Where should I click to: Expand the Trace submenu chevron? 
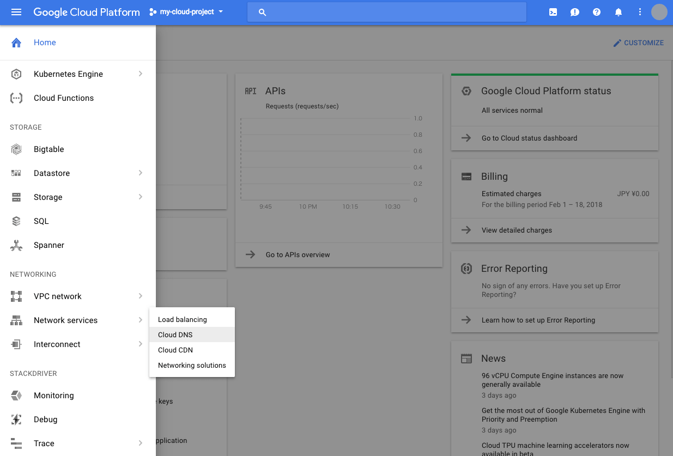click(x=141, y=443)
